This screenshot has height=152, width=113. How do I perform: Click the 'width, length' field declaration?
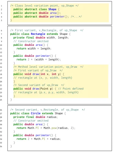click(41, 38)
